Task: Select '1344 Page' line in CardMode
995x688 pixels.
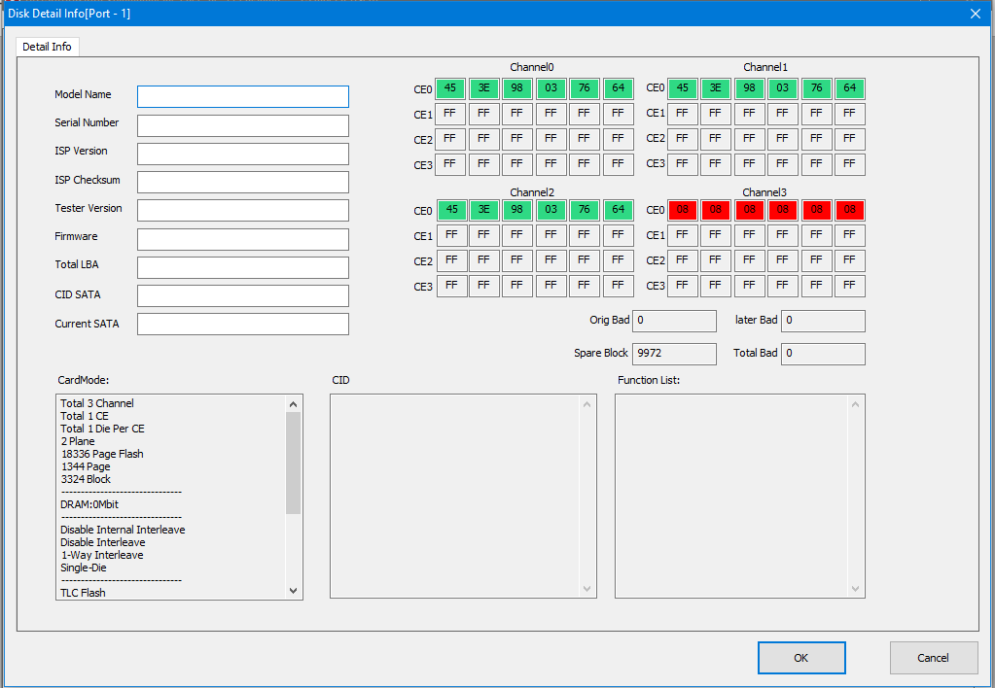Action: coord(85,466)
